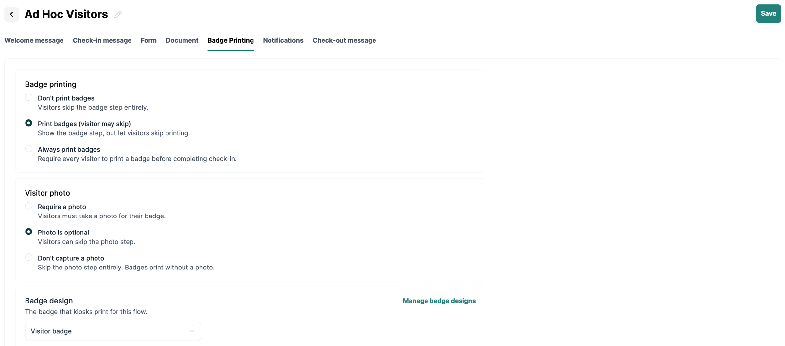Edit the flow name with pencil icon
The height and width of the screenshot is (346, 785).
(x=118, y=14)
